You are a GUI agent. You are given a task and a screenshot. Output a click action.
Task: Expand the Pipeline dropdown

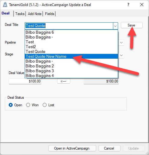pos(121,43)
